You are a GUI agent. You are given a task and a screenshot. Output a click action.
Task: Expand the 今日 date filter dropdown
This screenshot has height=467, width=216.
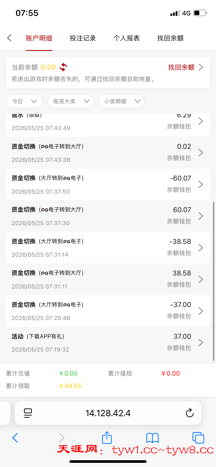(x=25, y=101)
